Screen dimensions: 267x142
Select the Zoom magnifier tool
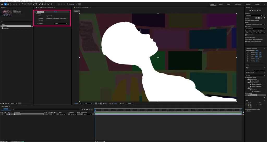pyautogui.click(x=10, y=4)
